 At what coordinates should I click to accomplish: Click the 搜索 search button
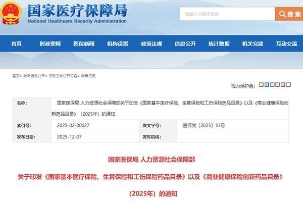pos(289,14)
